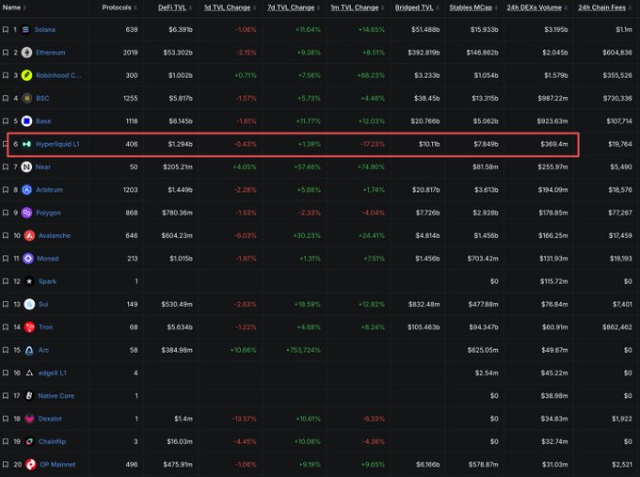Viewport: 640px width, 477px height.
Task: Click the Arc chain logo icon
Action: (x=29, y=350)
